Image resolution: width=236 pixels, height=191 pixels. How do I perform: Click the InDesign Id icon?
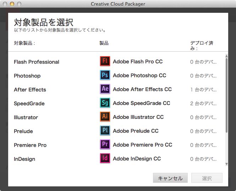(105, 158)
